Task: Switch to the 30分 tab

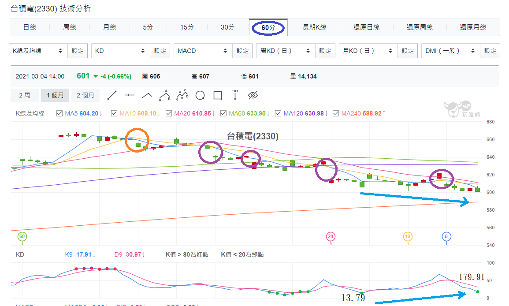Action: [x=227, y=27]
